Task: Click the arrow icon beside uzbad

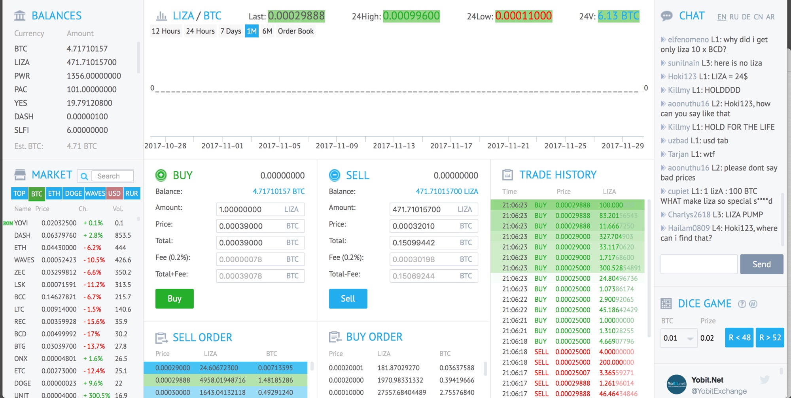Action: coord(663,141)
